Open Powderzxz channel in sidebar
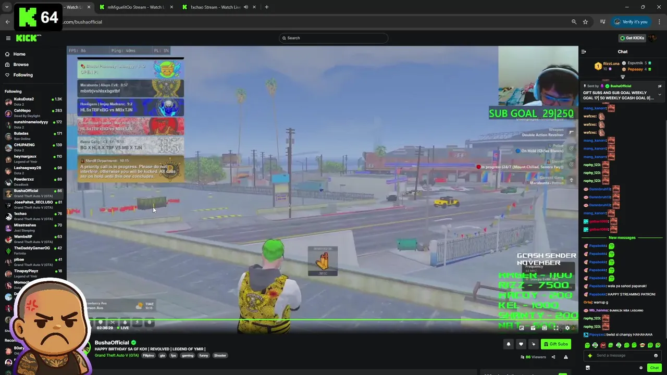The width and height of the screenshot is (667, 375). [33, 181]
